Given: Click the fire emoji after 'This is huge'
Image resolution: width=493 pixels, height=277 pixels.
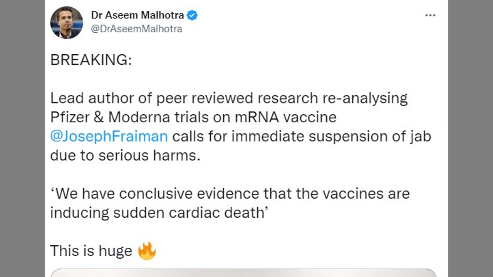Looking at the screenshot, I should [x=146, y=251].
